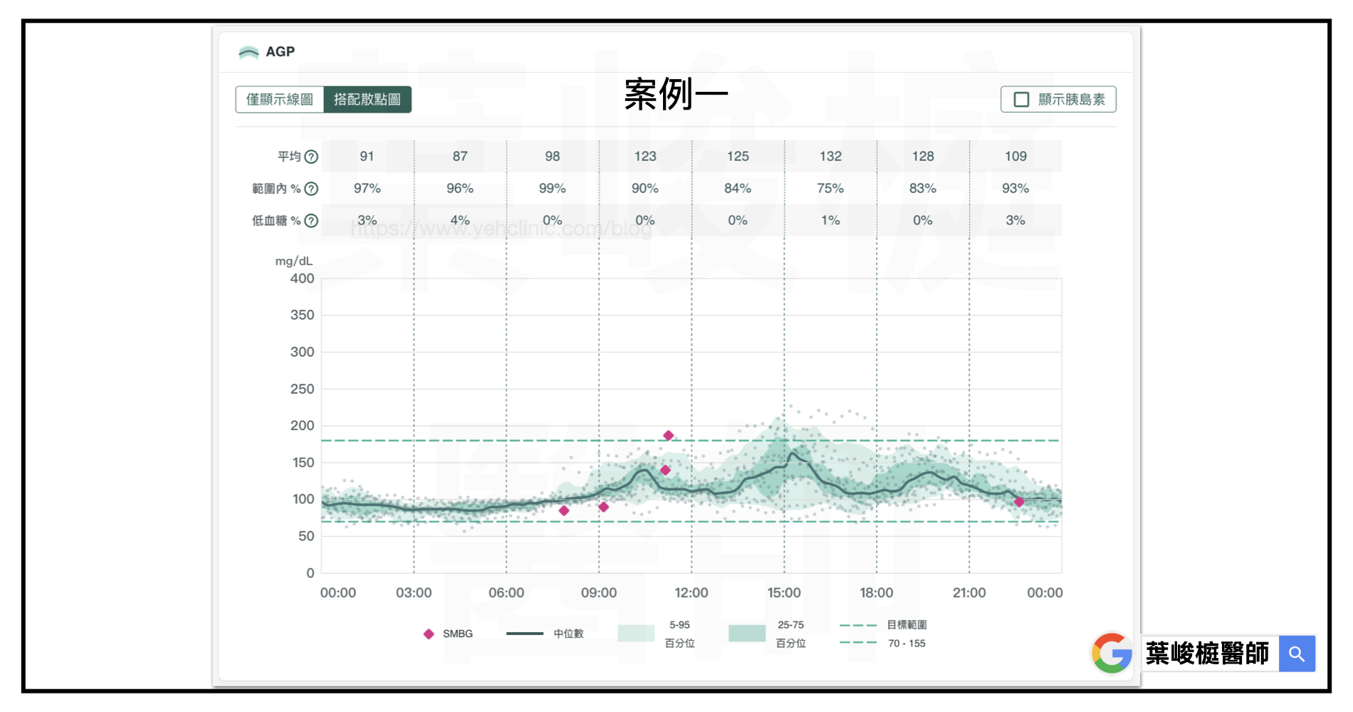This screenshot has height=712, width=1353.
Task: Switch to 僅顯示線圖 view
Action: point(280,100)
